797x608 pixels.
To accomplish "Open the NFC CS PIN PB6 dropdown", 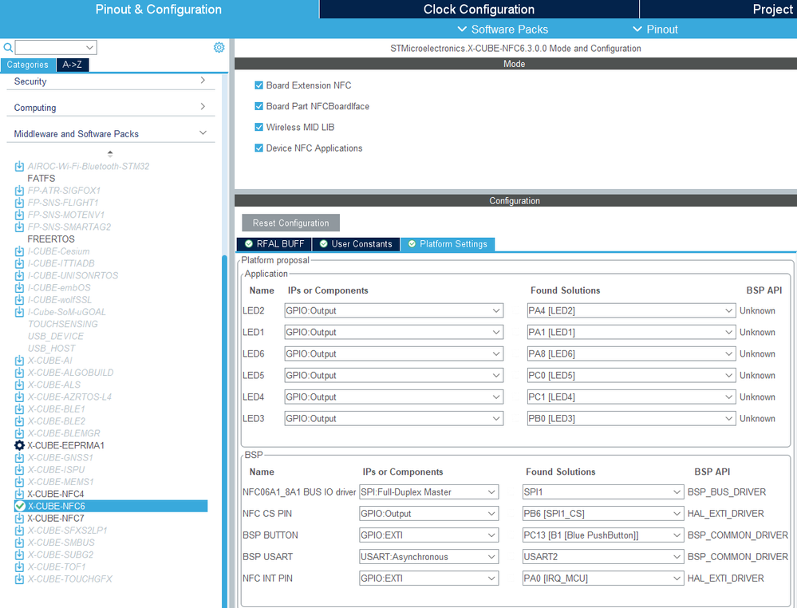I will [x=602, y=513].
